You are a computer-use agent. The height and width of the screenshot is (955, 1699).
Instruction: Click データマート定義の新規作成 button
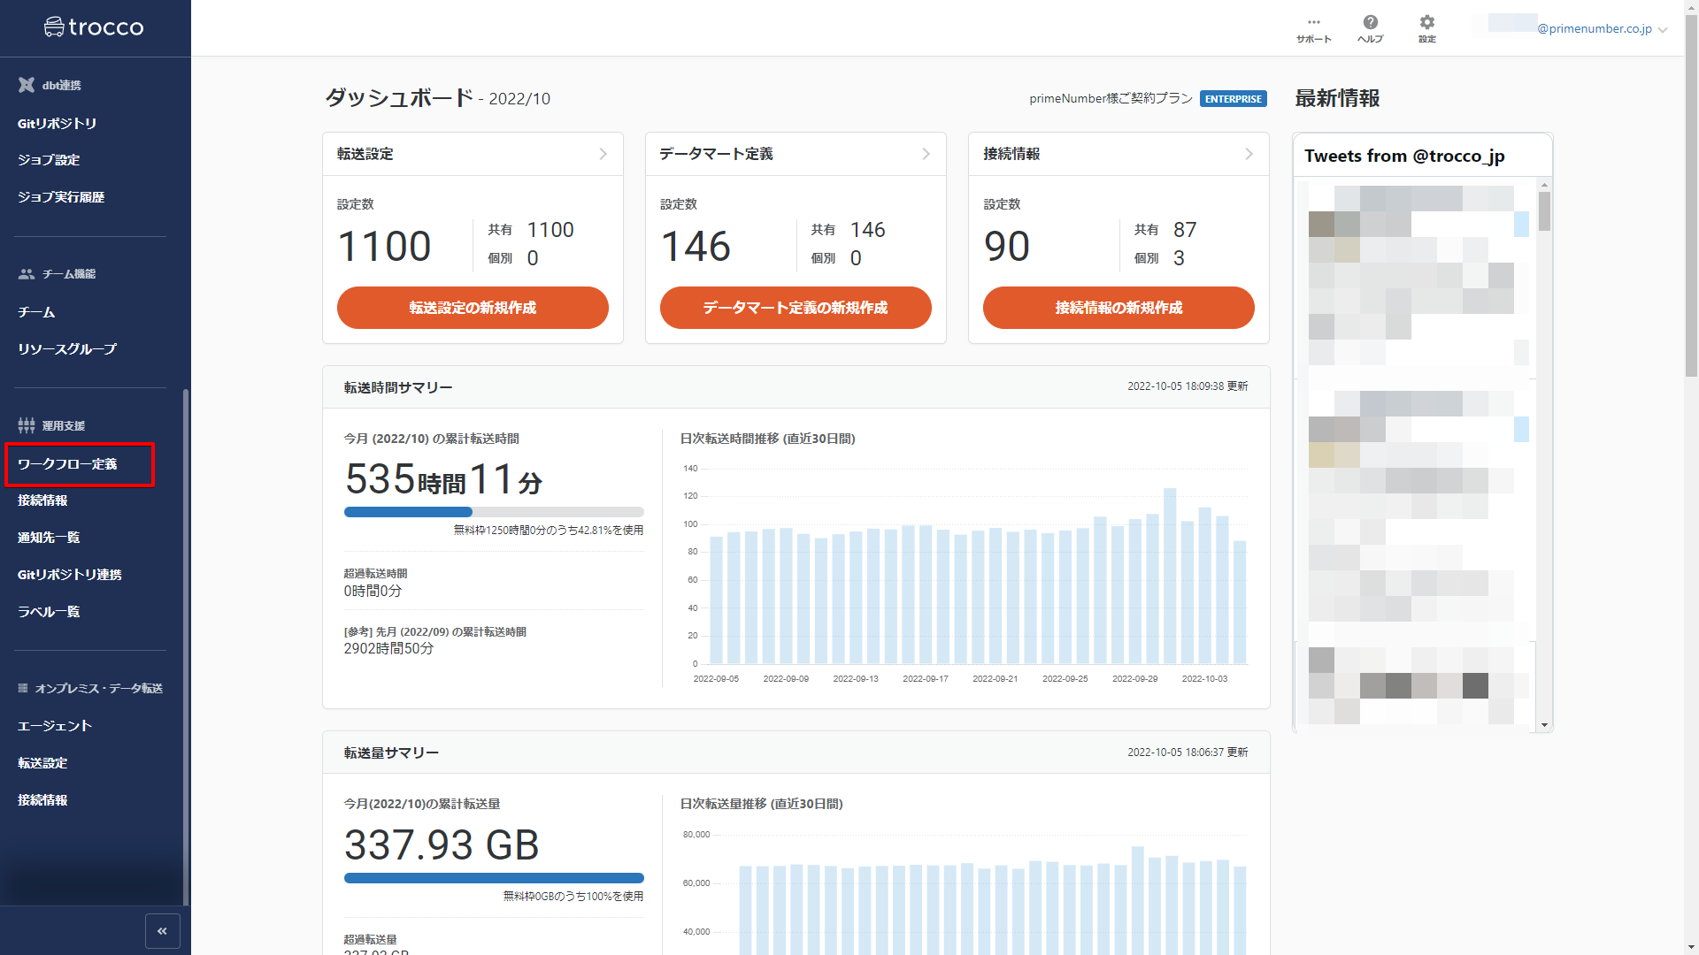(x=796, y=308)
